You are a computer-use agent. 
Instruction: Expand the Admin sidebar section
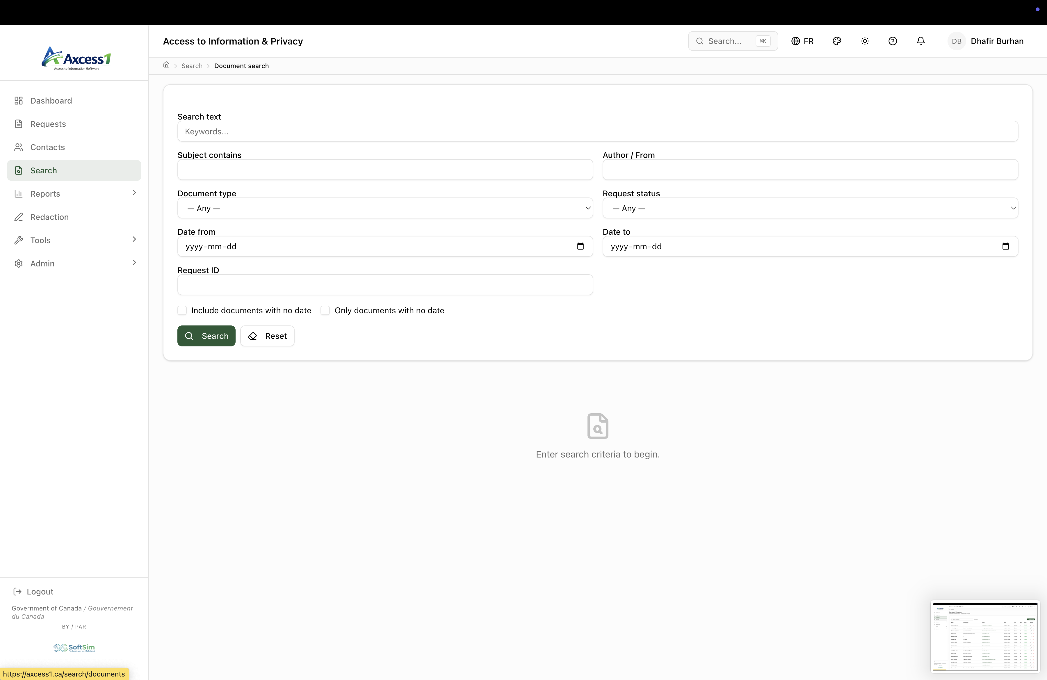click(74, 264)
